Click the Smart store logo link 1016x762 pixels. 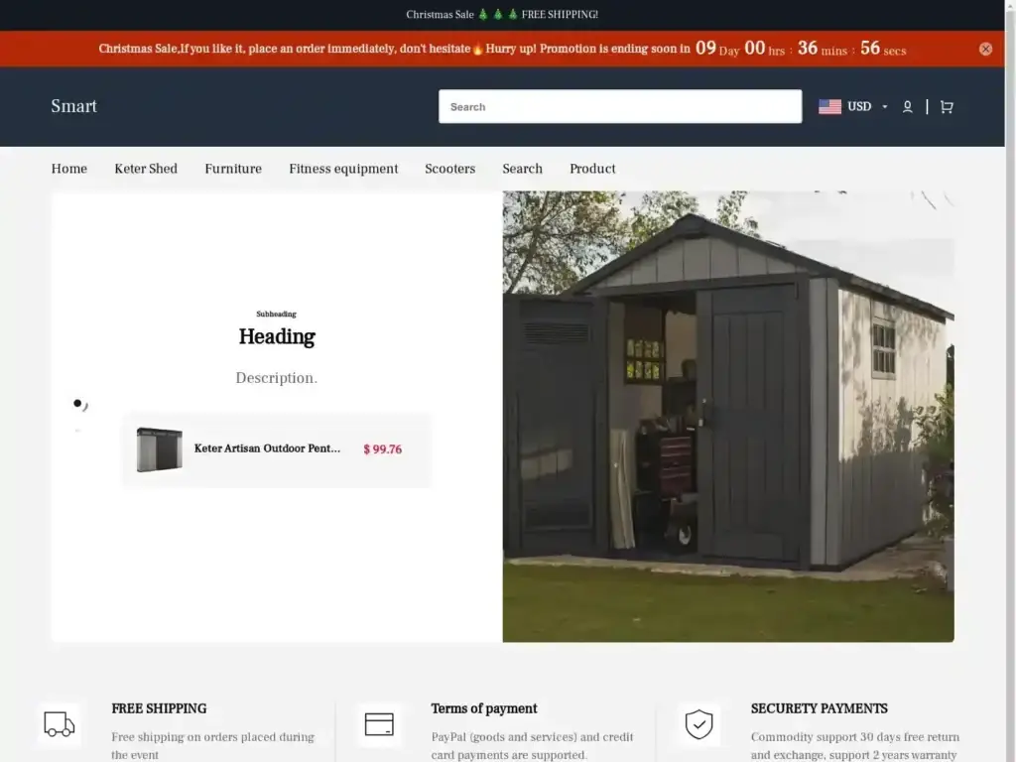(74, 106)
